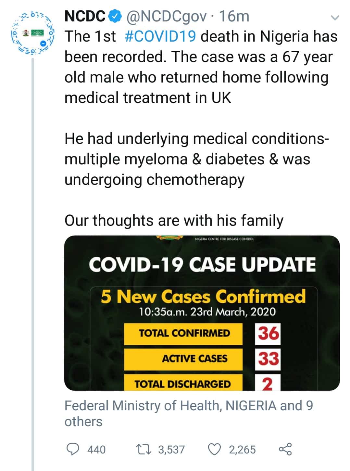Open the tweet options chevron menu
This screenshot has height=471, width=350.
(x=334, y=18)
